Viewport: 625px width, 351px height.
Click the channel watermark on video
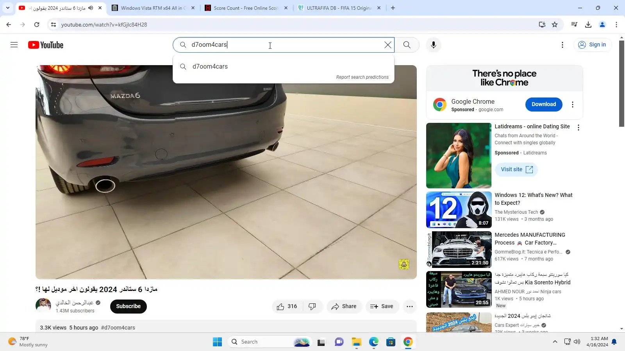404,264
